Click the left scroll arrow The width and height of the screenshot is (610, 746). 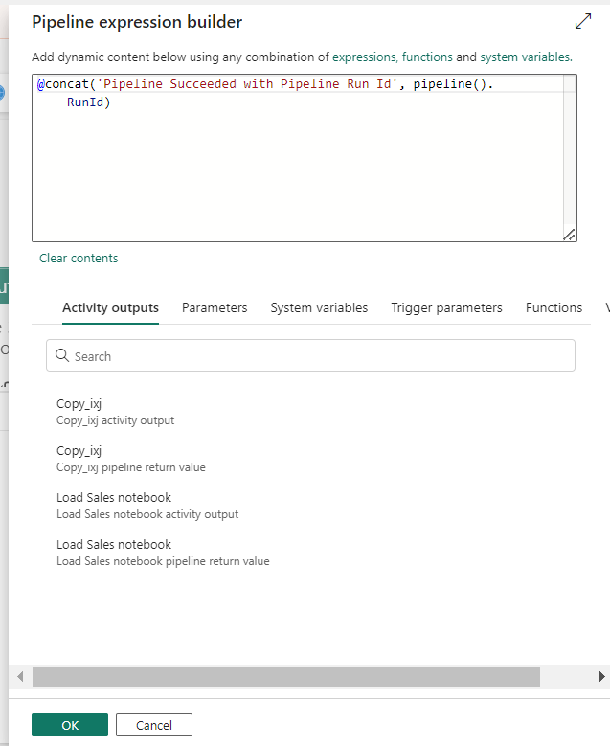pos(20,676)
